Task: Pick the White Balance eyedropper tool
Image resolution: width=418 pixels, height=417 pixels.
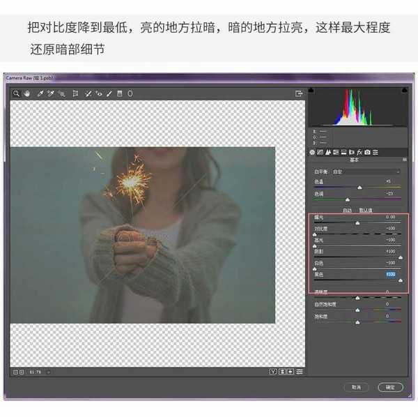Action: click(x=40, y=93)
